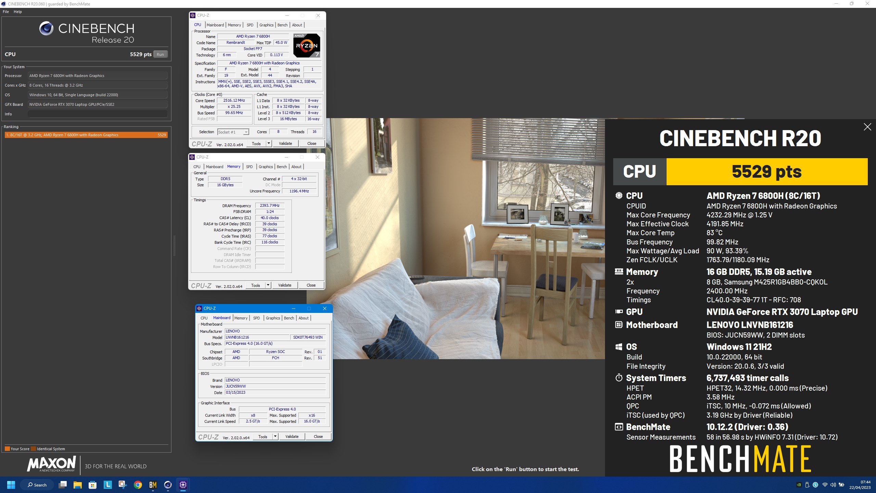
Task: Click the CPU-Z title icon of top window
Action: pos(193,15)
